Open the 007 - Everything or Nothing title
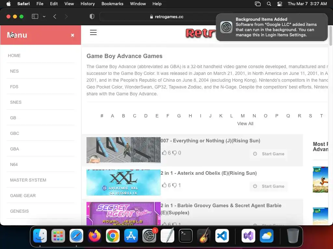This screenshot has height=249, width=333. tap(210, 141)
